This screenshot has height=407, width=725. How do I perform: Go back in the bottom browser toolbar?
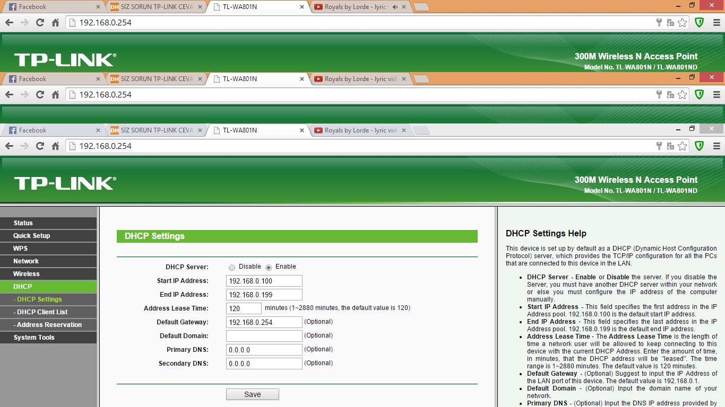tap(9, 146)
